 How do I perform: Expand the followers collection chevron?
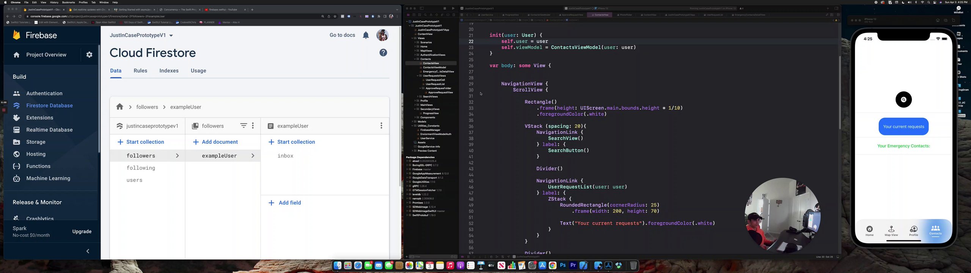[x=177, y=156]
